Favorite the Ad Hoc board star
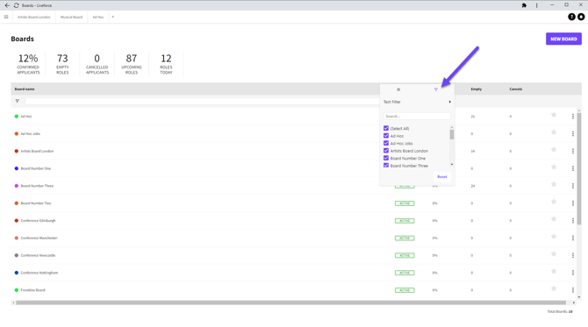 (554, 115)
